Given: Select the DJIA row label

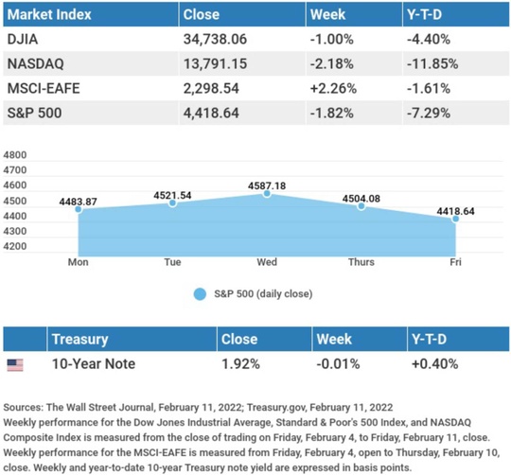Looking at the screenshot, I should tap(23, 40).
